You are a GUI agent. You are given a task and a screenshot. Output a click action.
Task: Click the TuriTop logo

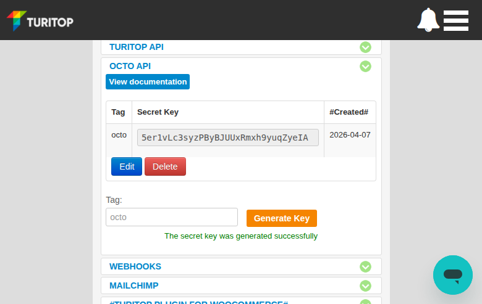coord(40,21)
